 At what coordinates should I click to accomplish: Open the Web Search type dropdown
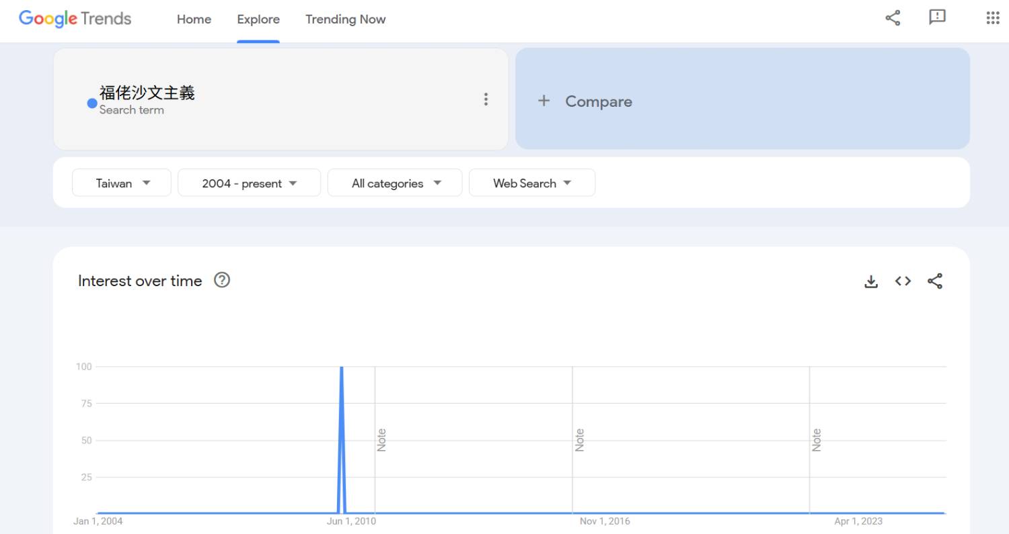point(532,183)
